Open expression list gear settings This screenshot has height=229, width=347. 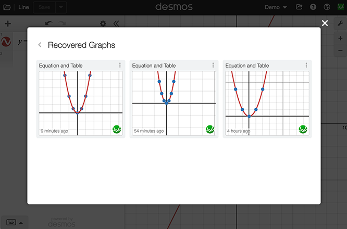click(x=103, y=24)
